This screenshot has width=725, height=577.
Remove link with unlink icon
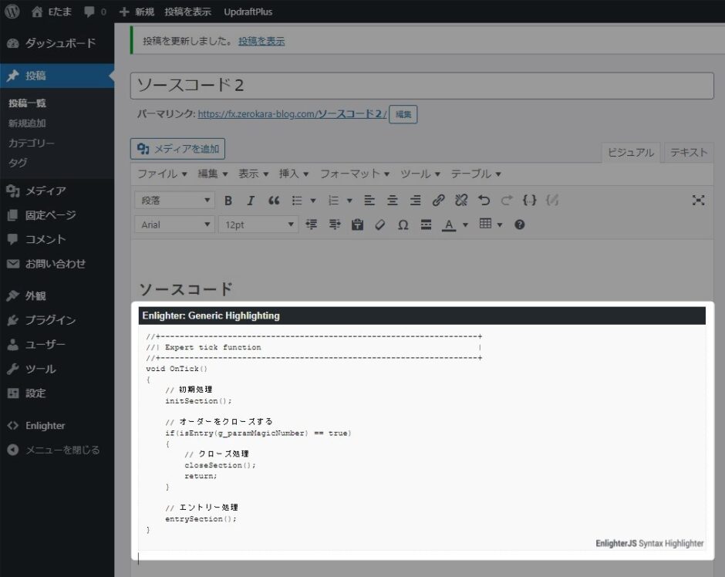coord(461,201)
